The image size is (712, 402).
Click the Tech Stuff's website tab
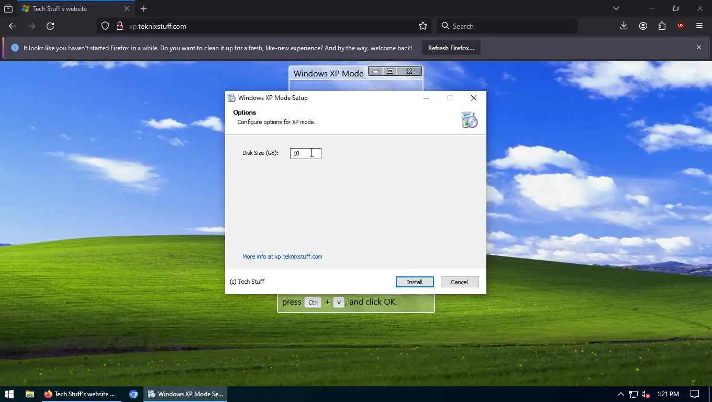tap(76, 8)
